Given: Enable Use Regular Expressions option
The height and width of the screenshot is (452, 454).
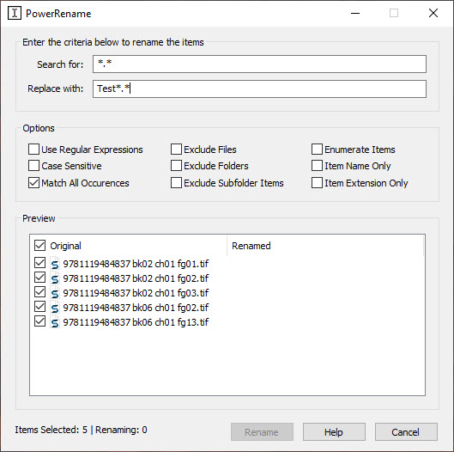Looking at the screenshot, I should pos(33,150).
